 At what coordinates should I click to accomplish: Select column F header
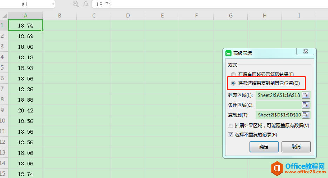(196, 16)
